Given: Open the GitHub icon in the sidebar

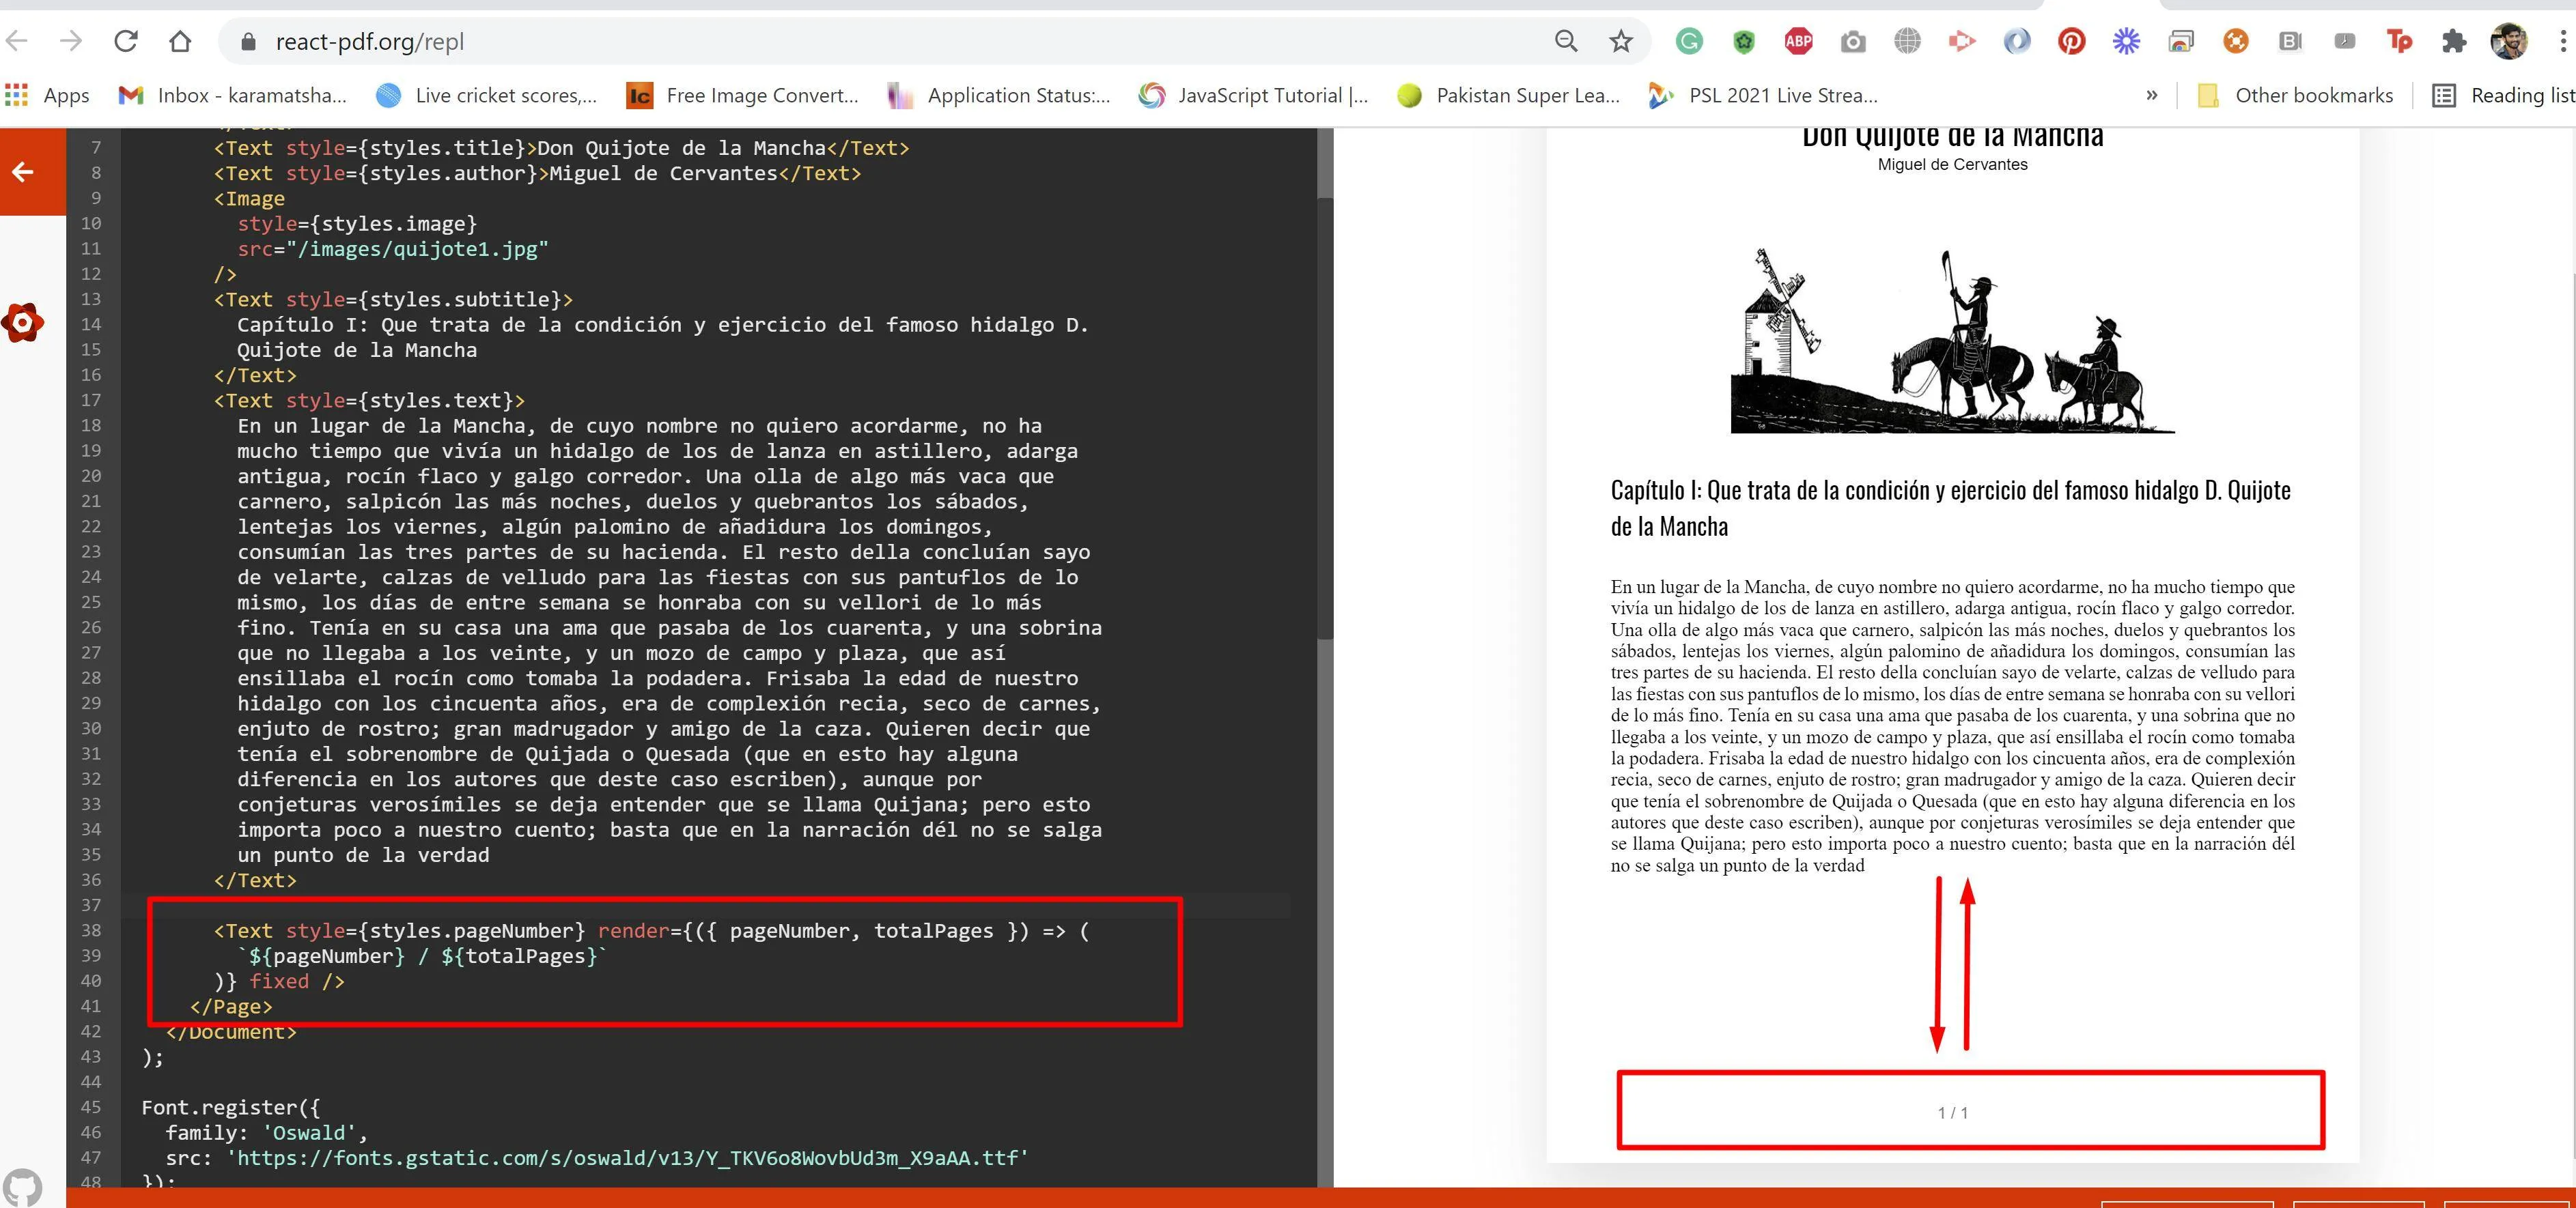Looking at the screenshot, I should pos(23,1186).
